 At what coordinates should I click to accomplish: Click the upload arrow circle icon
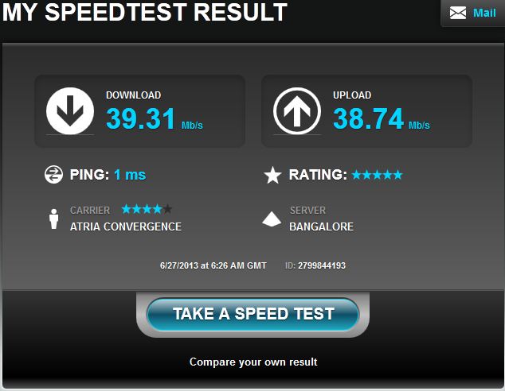(x=297, y=110)
